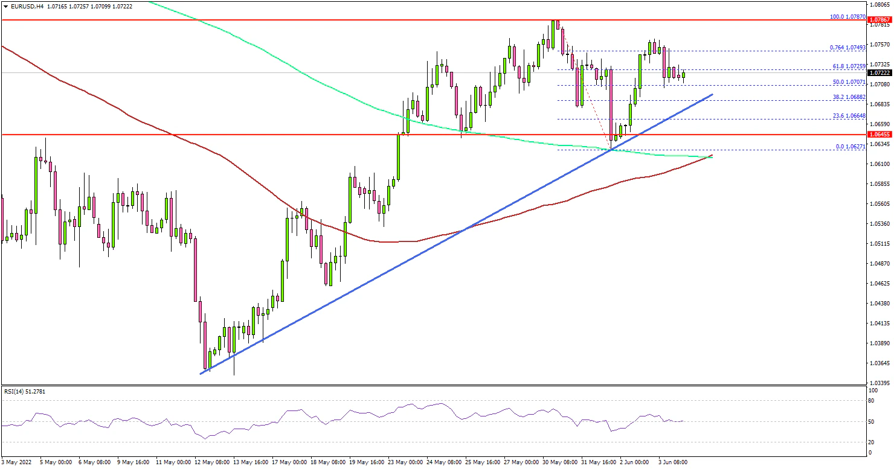
Task: Click the 0.764 Fibonacci level label
Action: coord(847,47)
